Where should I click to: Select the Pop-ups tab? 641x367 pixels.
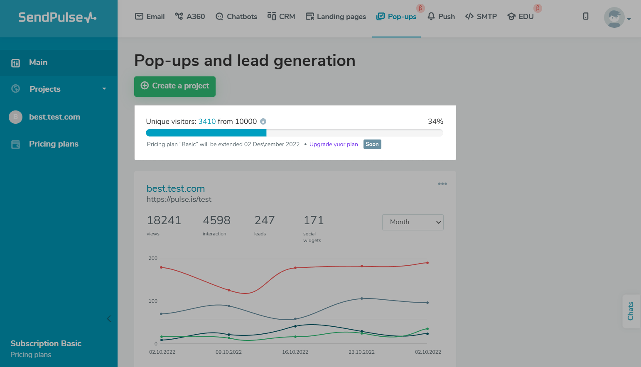tap(396, 17)
